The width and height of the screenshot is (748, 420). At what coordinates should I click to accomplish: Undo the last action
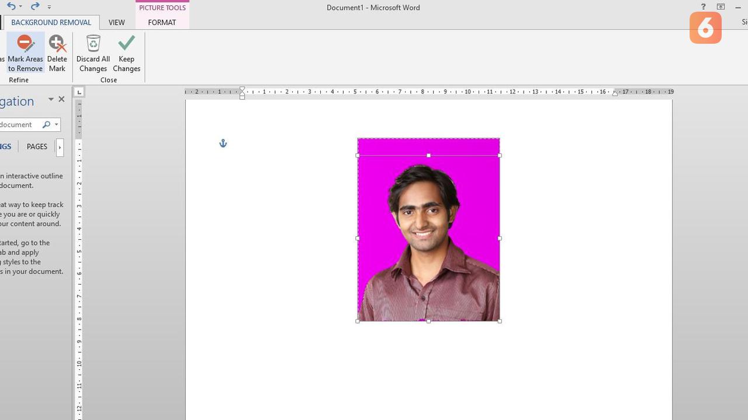[11, 6]
